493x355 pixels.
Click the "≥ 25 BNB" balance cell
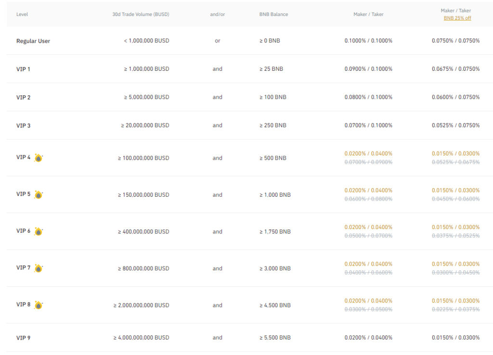coord(272,69)
